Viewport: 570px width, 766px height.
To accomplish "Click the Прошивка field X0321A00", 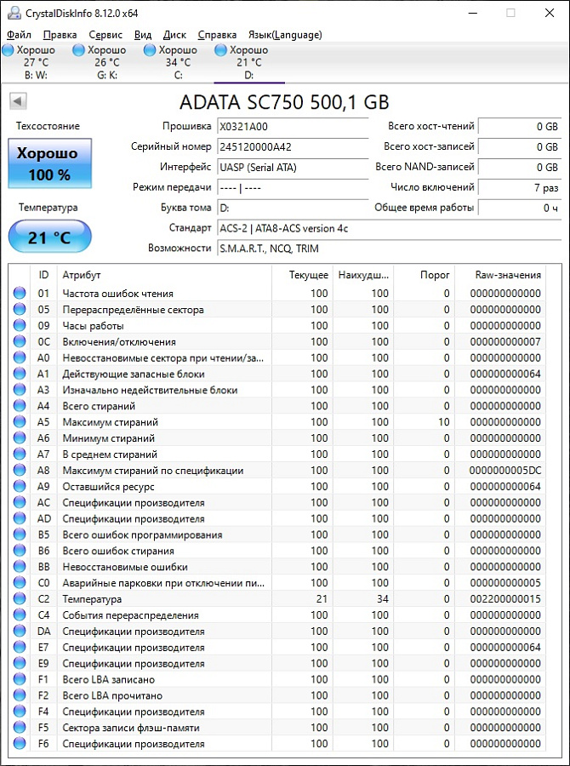I will click(293, 127).
